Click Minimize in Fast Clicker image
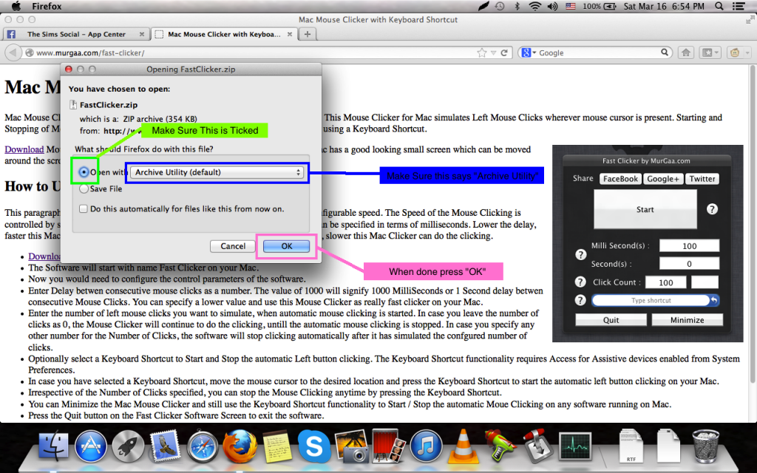Screen dimensions: 757x473 (x=687, y=320)
